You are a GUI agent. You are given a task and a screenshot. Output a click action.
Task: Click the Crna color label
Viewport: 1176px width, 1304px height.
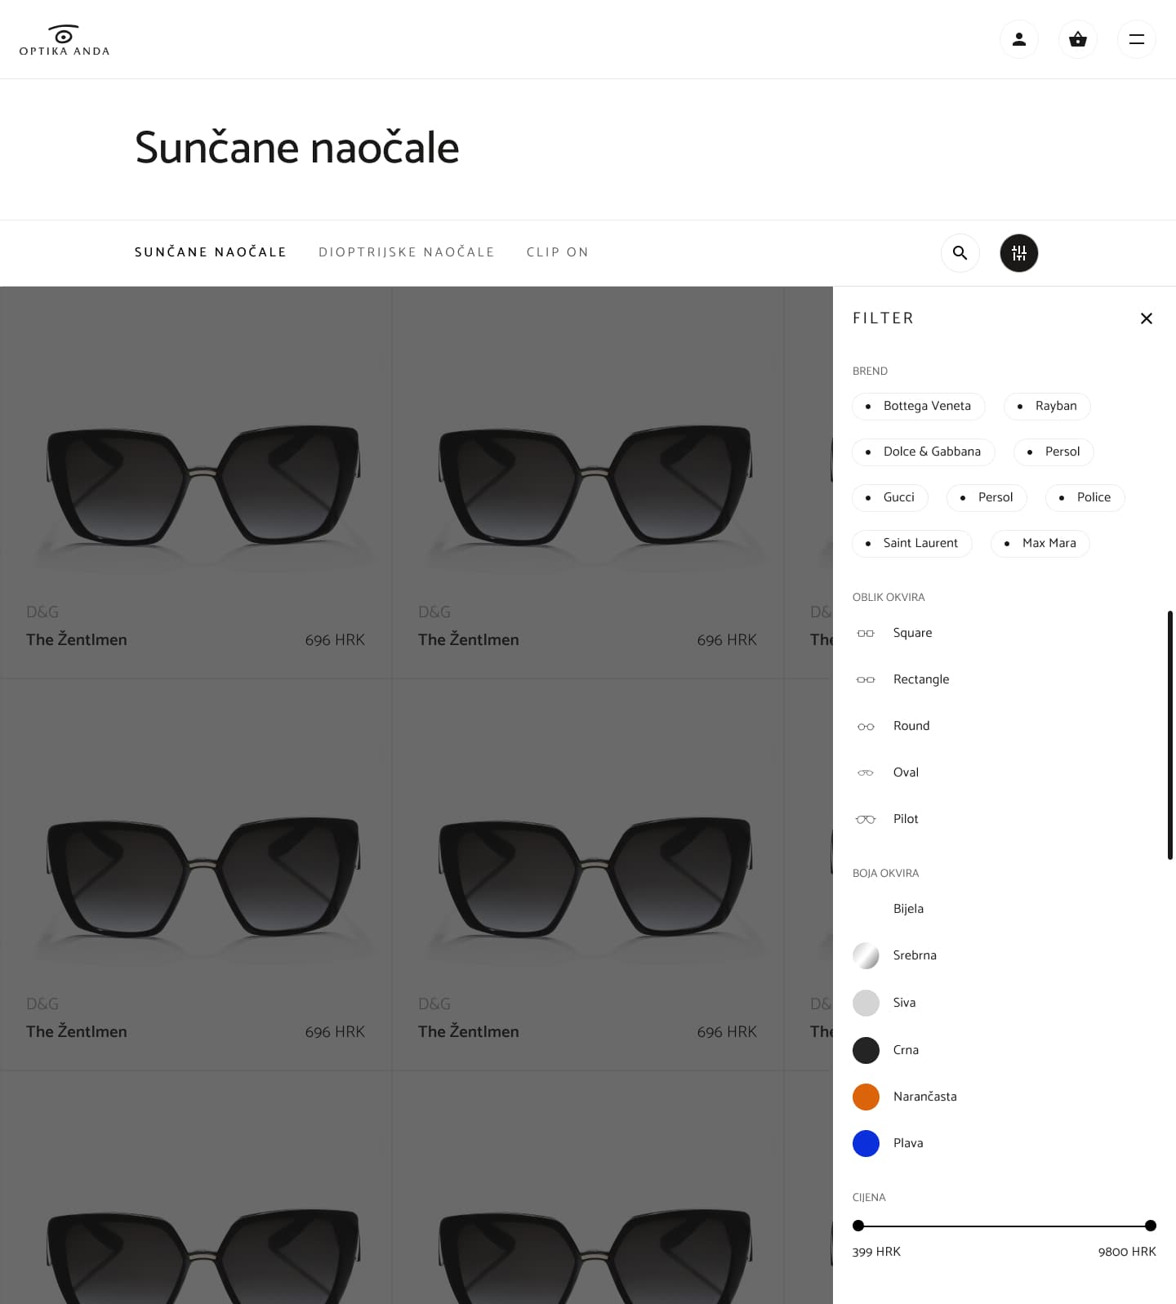pos(906,1050)
